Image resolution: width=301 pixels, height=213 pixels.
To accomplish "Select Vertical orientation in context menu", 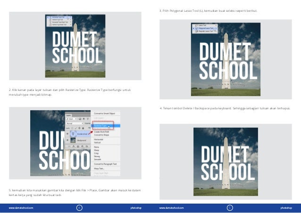I will pyautogui.click(x=97, y=143).
